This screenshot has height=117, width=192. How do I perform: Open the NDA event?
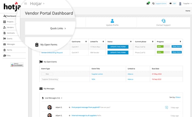click(x=93, y=79)
